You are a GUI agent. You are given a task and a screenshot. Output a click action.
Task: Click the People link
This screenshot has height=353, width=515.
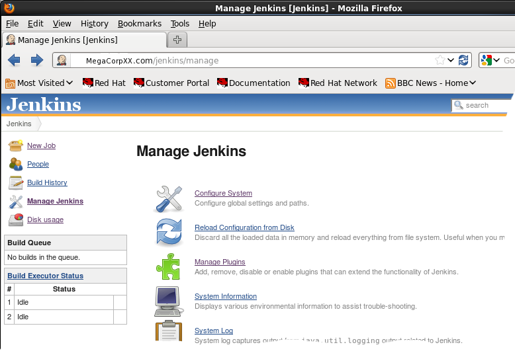tap(38, 164)
